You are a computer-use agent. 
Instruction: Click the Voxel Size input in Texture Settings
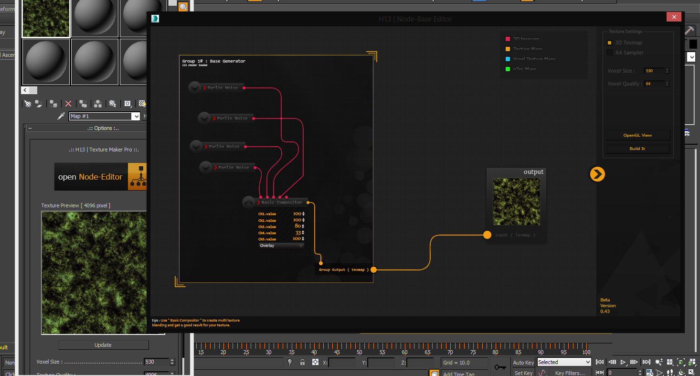pos(654,71)
